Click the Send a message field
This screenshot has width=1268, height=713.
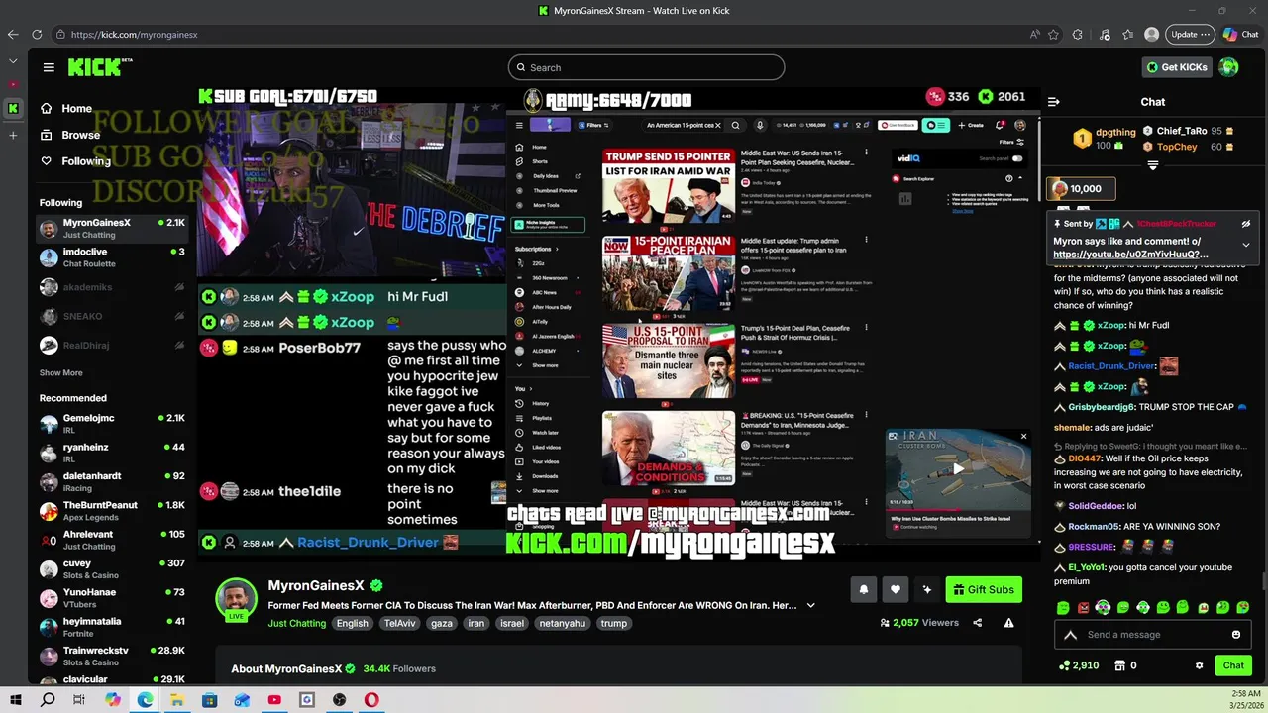[1154, 635]
